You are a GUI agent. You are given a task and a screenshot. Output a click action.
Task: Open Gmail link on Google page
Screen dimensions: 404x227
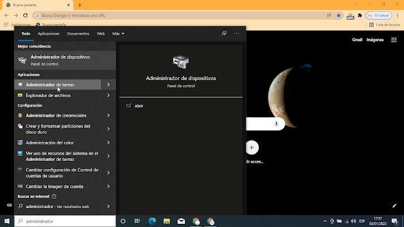357,40
